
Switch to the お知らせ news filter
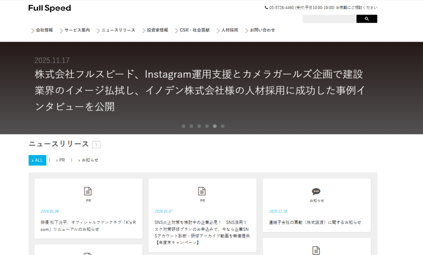[x=89, y=160]
